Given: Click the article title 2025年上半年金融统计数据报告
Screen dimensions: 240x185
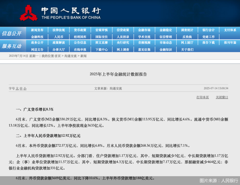Looking at the screenshot, I should 118,74.
